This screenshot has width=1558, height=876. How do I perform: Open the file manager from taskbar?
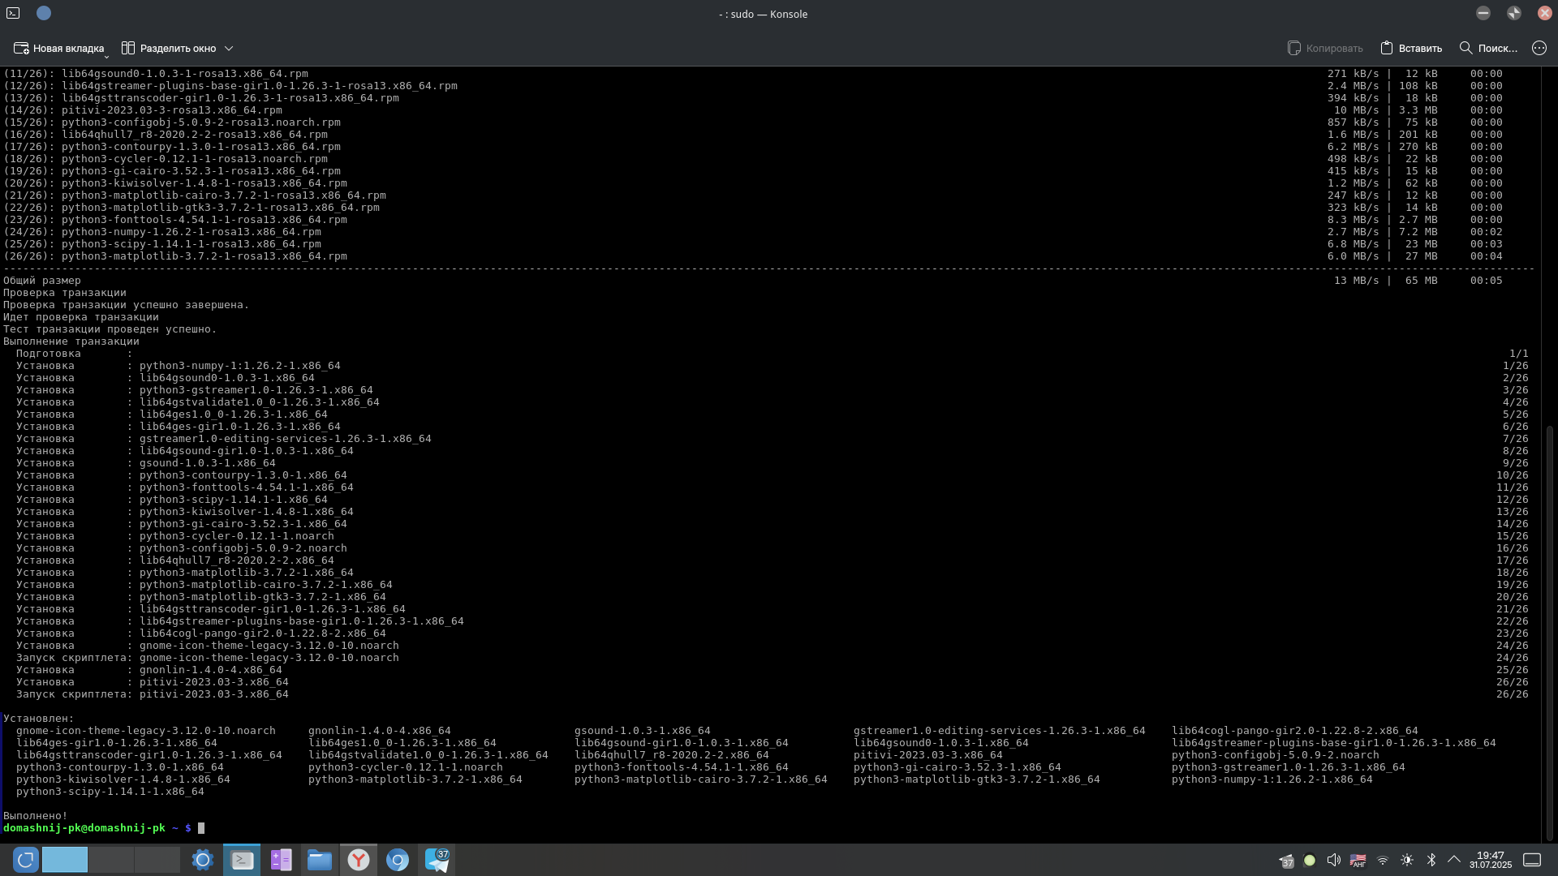click(320, 860)
